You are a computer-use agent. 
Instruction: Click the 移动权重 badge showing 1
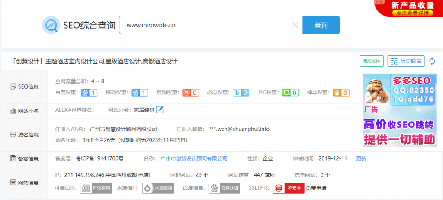click(140, 93)
